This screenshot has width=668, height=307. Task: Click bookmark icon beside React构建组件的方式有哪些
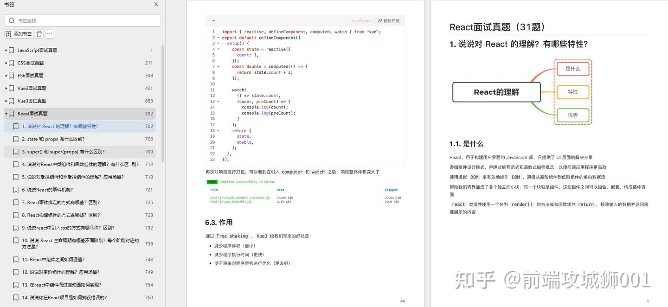pyautogui.click(x=16, y=215)
